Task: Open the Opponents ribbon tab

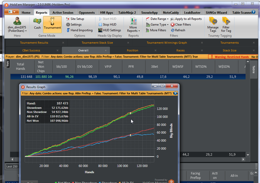Action: [x=87, y=12]
